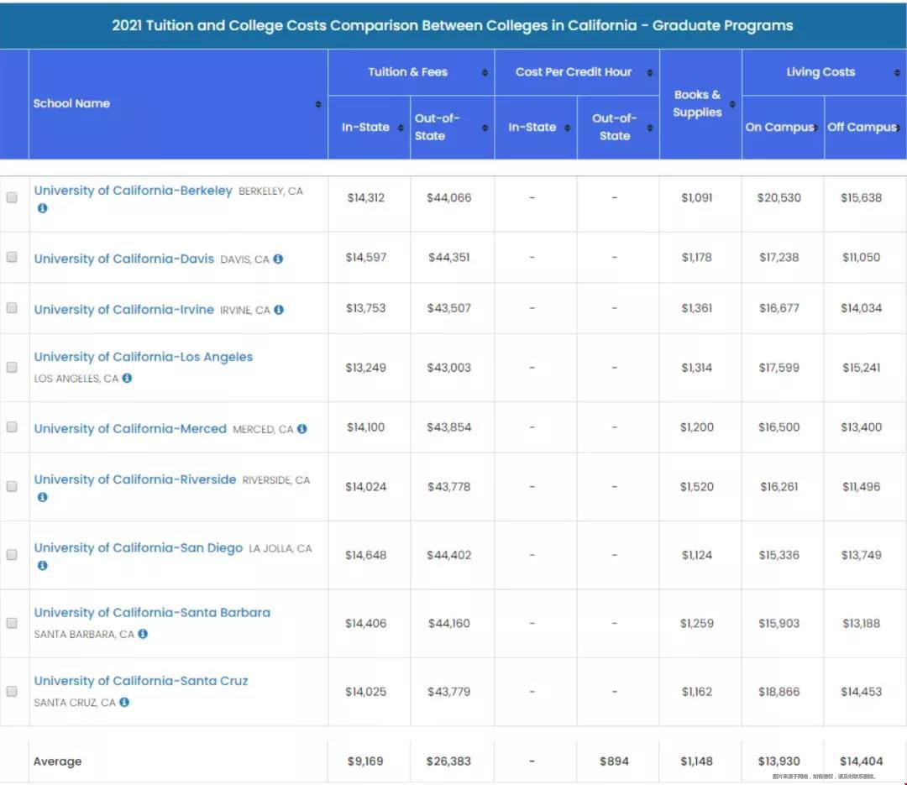The width and height of the screenshot is (907, 785).
Task: Tick the UC Davis row checkbox
Action: point(12,257)
